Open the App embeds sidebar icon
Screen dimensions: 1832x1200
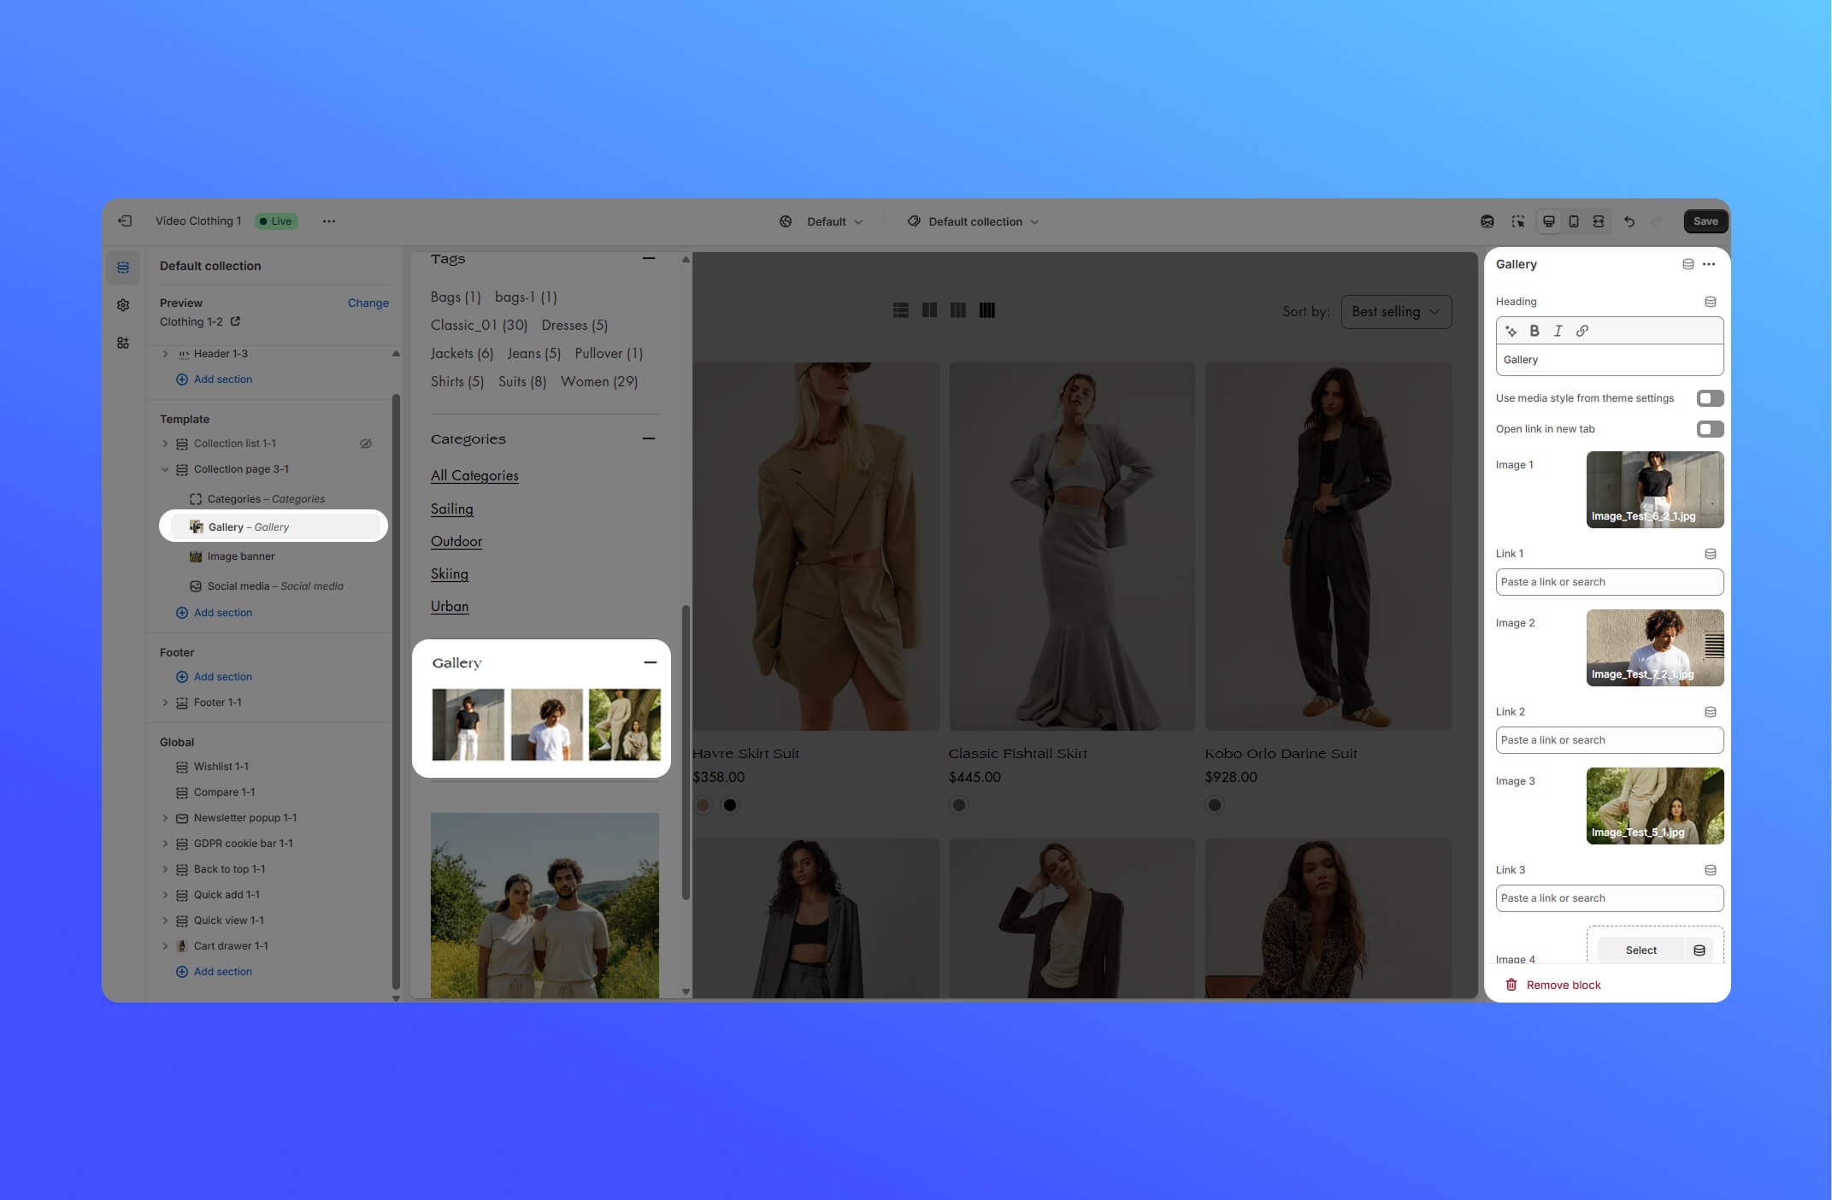coord(123,343)
